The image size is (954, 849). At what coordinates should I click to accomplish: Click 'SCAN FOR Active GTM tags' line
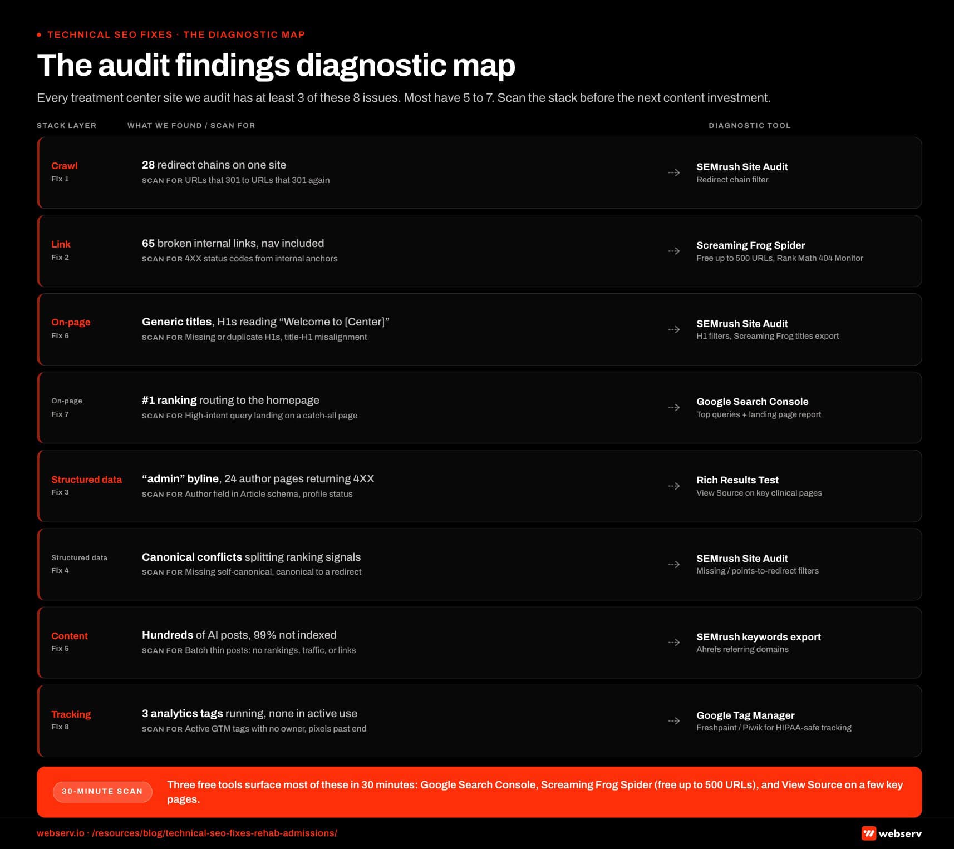pos(254,729)
